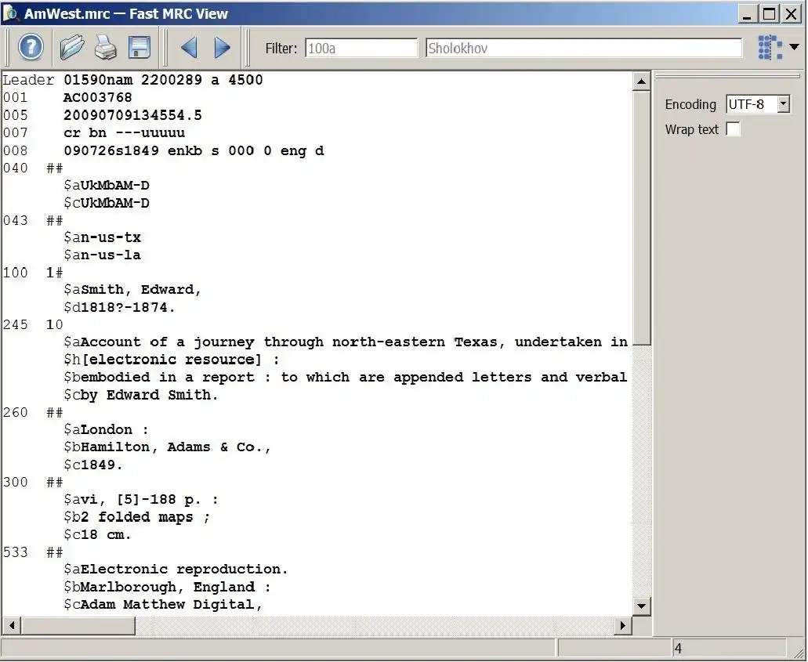Click the $h[electronic resource] subfield

[171, 359]
